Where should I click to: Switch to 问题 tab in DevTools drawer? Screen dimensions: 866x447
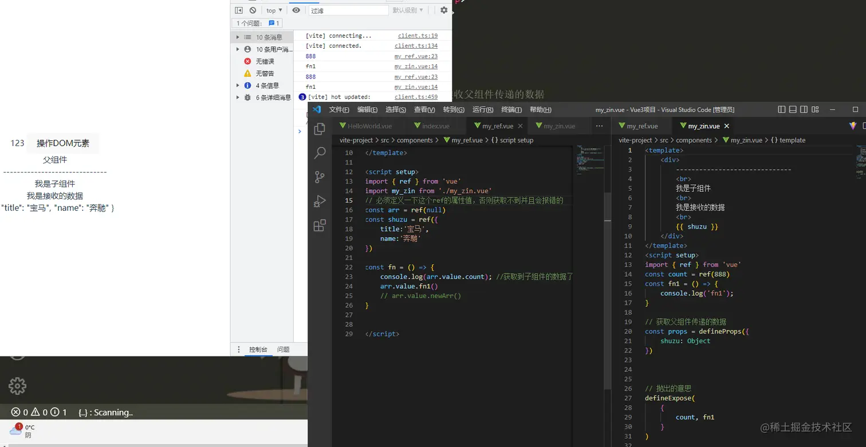point(284,350)
